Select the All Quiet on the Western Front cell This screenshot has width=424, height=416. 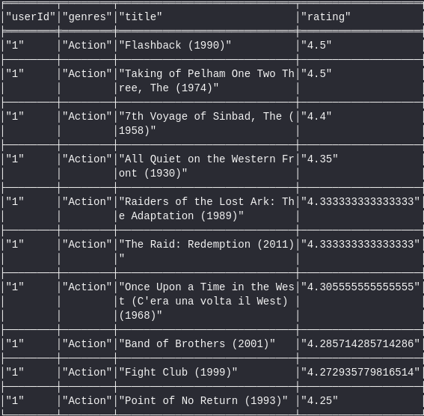click(x=206, y=166)
